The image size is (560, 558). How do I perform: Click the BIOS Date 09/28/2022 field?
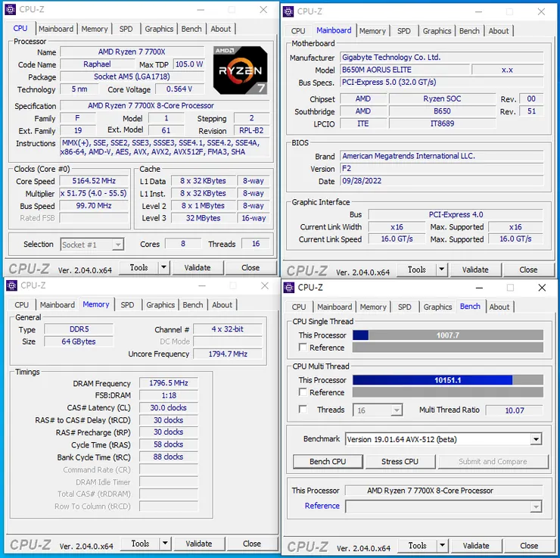pyautogui.click(x=441, y=181)
